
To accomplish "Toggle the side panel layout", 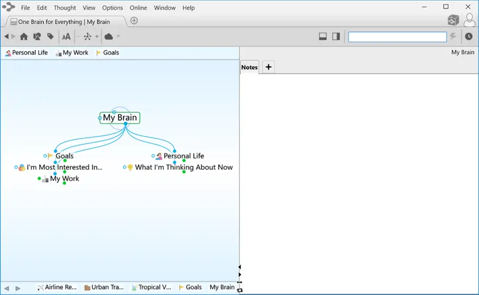I will 336,37.
